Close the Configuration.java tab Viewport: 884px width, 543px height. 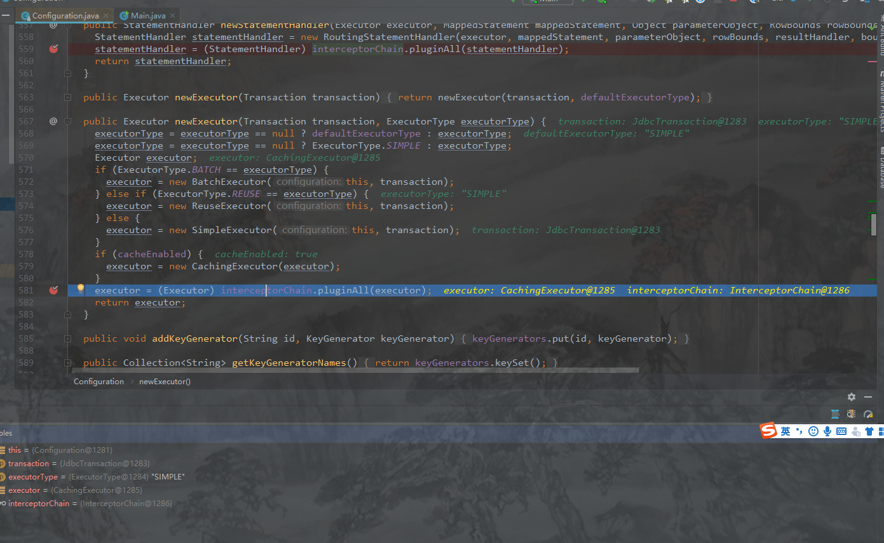click(x=105, y=15)
